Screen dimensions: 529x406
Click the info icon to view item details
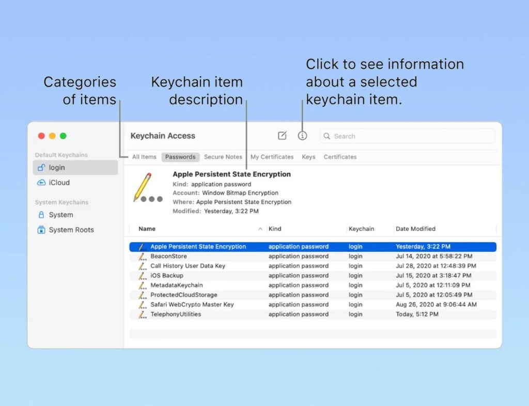tap(303, 135)
